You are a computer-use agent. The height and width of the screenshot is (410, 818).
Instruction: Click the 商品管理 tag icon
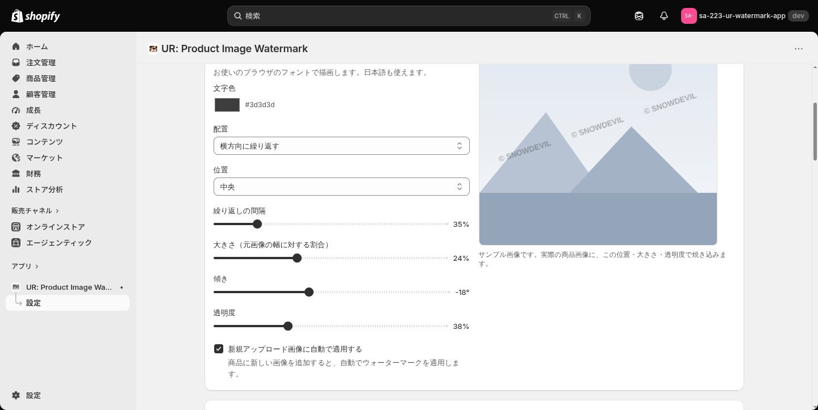tap(16, 78)
